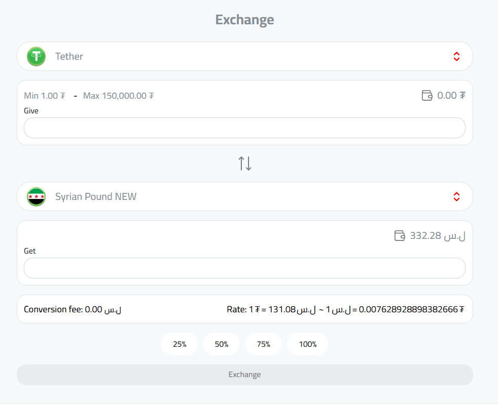The width and height of the screenshot is (498, 411).
Task: Expand the Syrian Pound NEW dropdown field
Action: click(244, 196)
